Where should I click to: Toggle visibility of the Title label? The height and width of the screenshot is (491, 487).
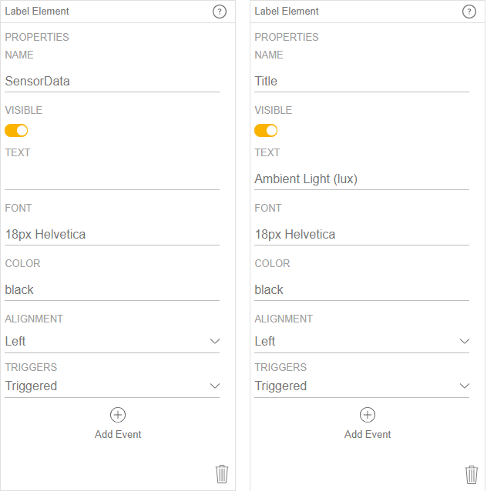266,130
